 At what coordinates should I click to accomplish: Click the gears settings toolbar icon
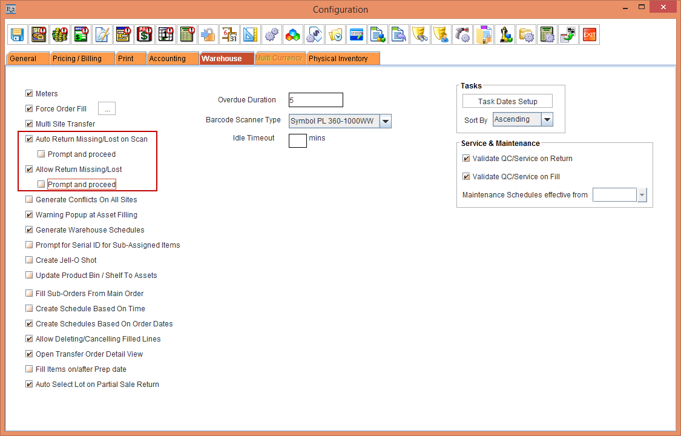pyautogui.click(x=271, y=35)
